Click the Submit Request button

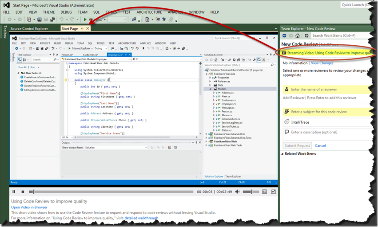pyautogui.click(x=297, y=145)
